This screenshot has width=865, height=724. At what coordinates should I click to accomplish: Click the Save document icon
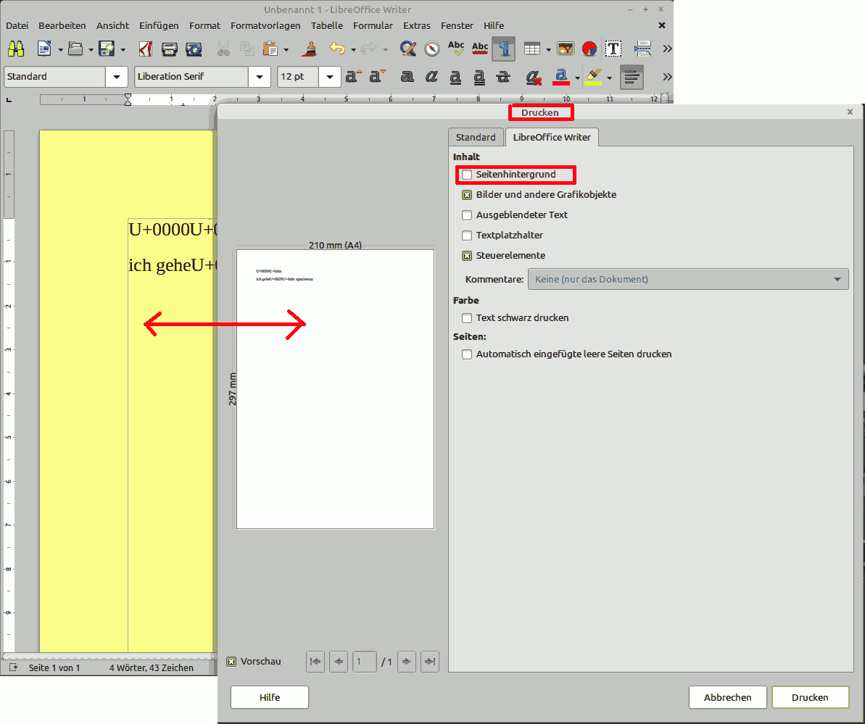coord(107,49)
